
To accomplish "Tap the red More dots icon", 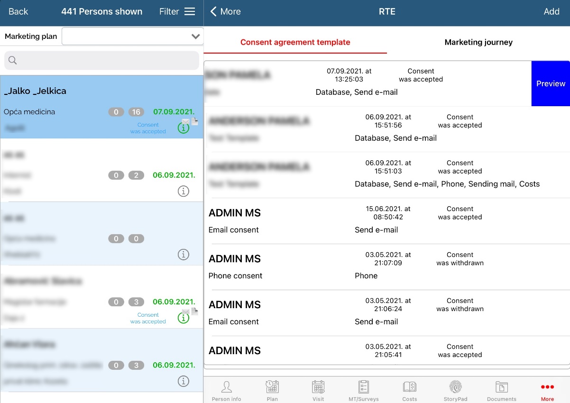I will click(x=547, y=387).
